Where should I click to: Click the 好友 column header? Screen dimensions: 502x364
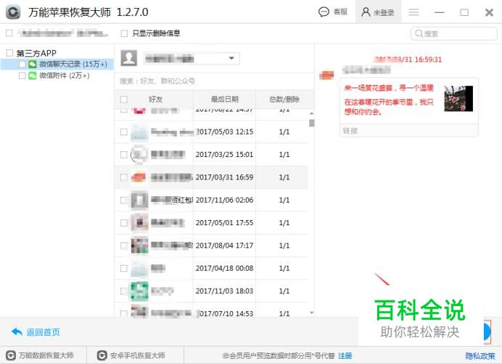pos(155,99)
